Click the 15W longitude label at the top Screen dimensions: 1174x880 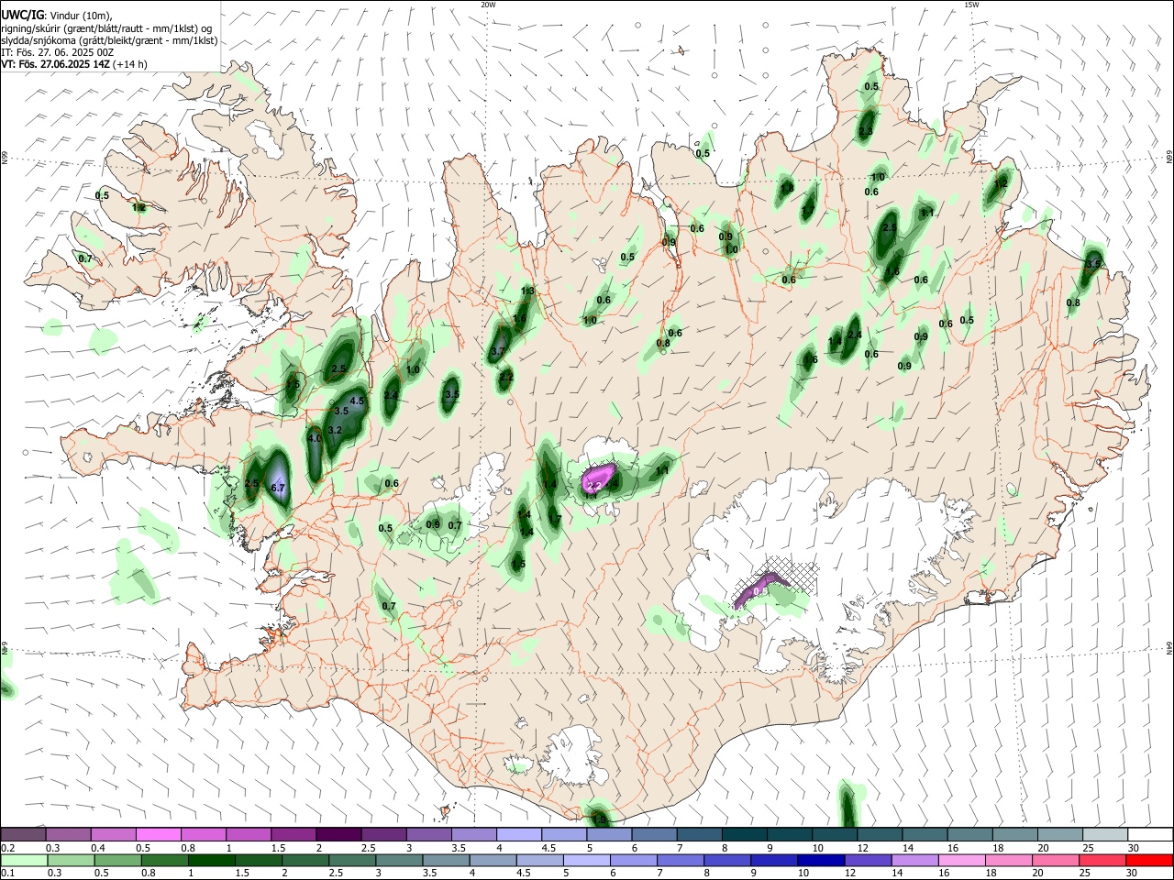pyautogui.click(x=971, y=5)
